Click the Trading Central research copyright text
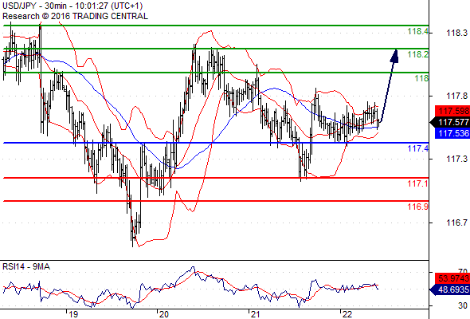 (x=75, y=16)
